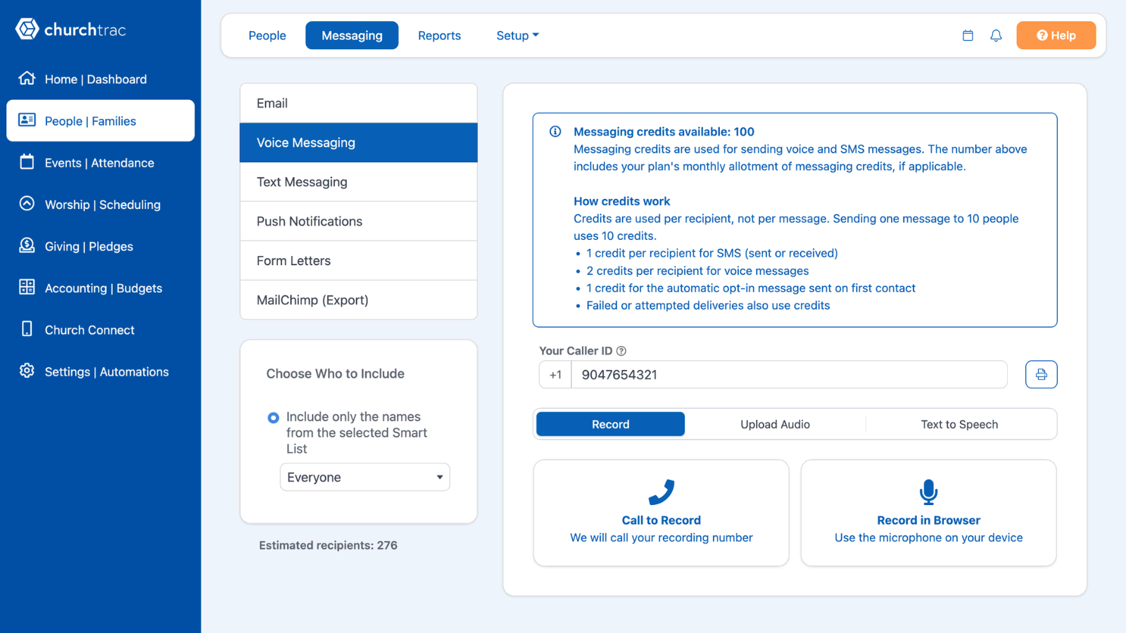Click the Caller ID phone number field
The height and width of the screenshot is (633, 1126).
(789, 374)
